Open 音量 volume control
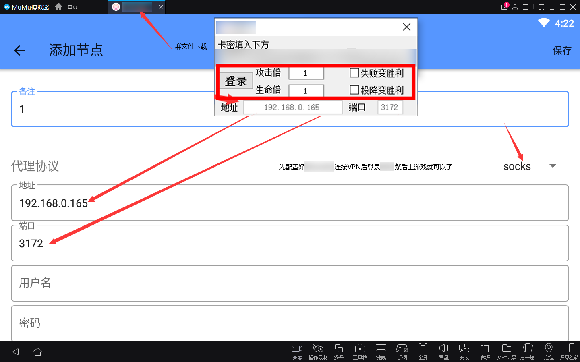Viewport: 580px width, 362px height. [444, 352]
